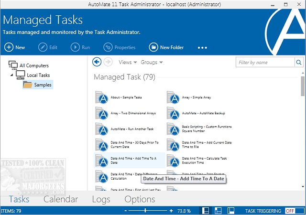Open the Groups dropdown
The width and height of the screenshot is (306, 215).
tap(152, 62)
